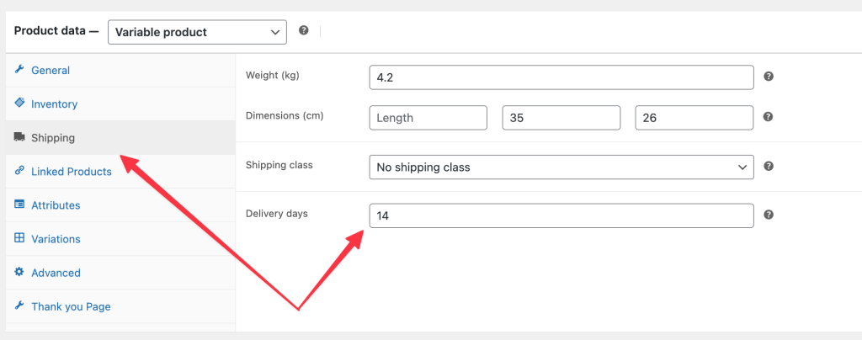Open the Variable product type dropdown
The width and height of the screenshot is (862, 340).
point(198,32)
